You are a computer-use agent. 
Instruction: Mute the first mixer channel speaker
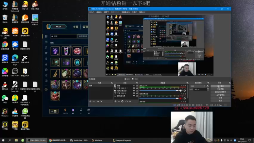pyautogui.click(x=181, y=91)
